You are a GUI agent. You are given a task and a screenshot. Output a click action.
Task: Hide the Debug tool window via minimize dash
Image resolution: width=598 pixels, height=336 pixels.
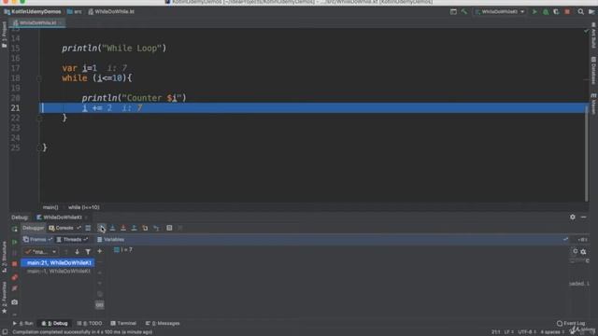(x=583, y=217)
